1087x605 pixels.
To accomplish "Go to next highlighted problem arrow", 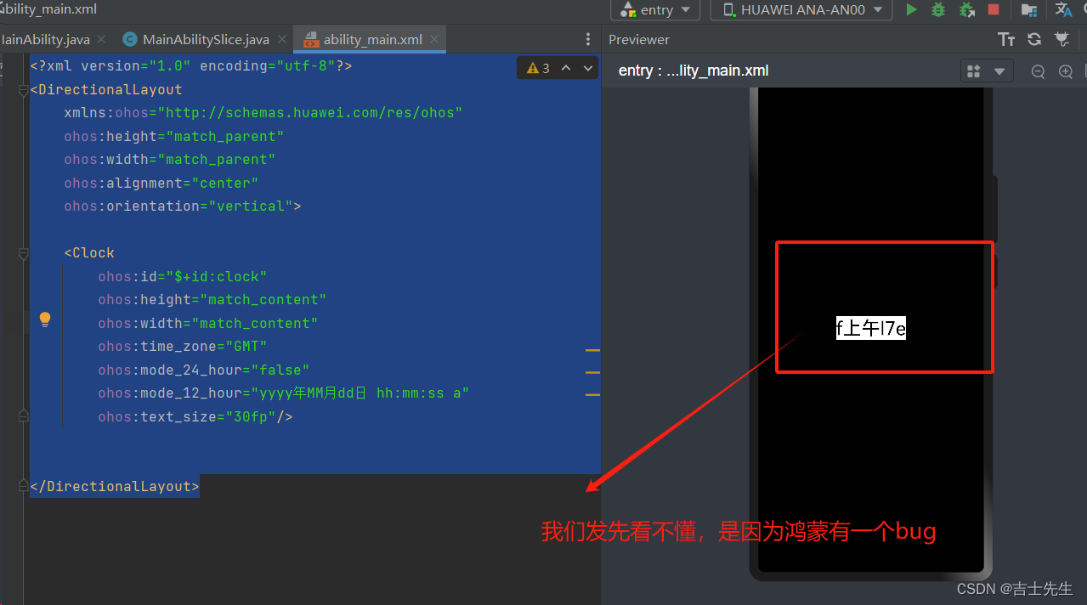I will pyautogui.click(x=588, y=68).
